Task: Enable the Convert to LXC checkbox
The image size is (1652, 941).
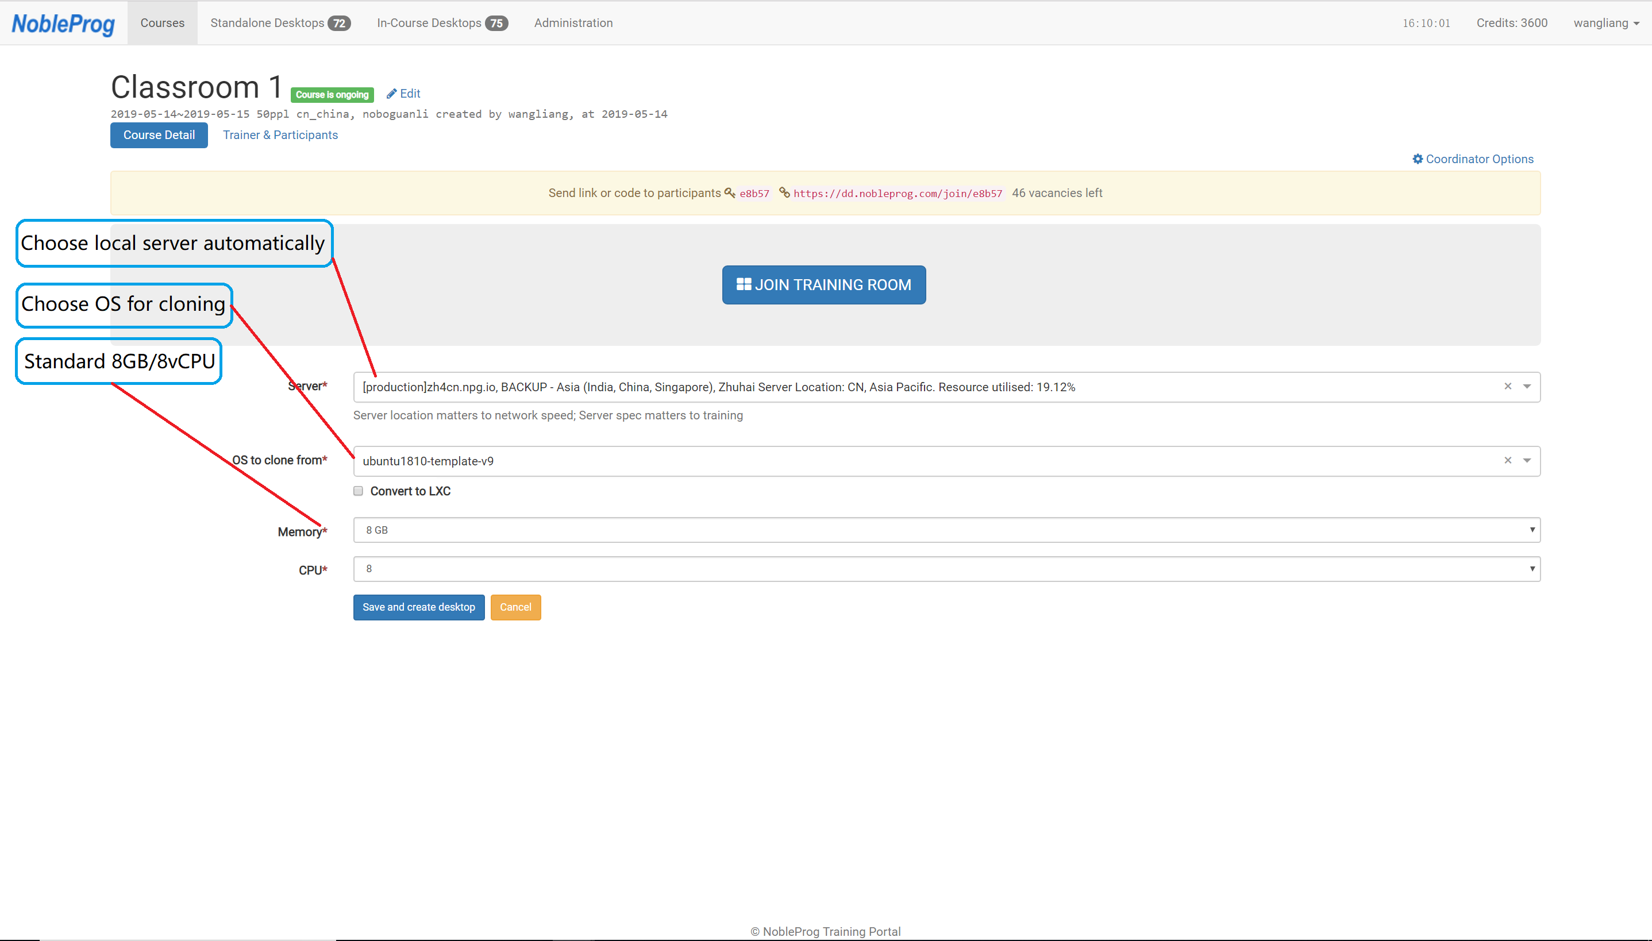Action: [x=358, y=491]
